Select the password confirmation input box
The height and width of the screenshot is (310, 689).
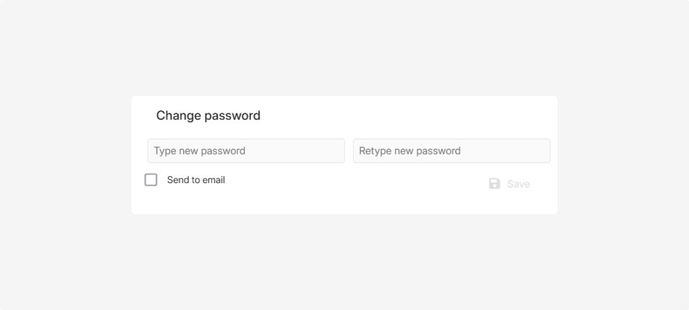click(x=451, y=151)
